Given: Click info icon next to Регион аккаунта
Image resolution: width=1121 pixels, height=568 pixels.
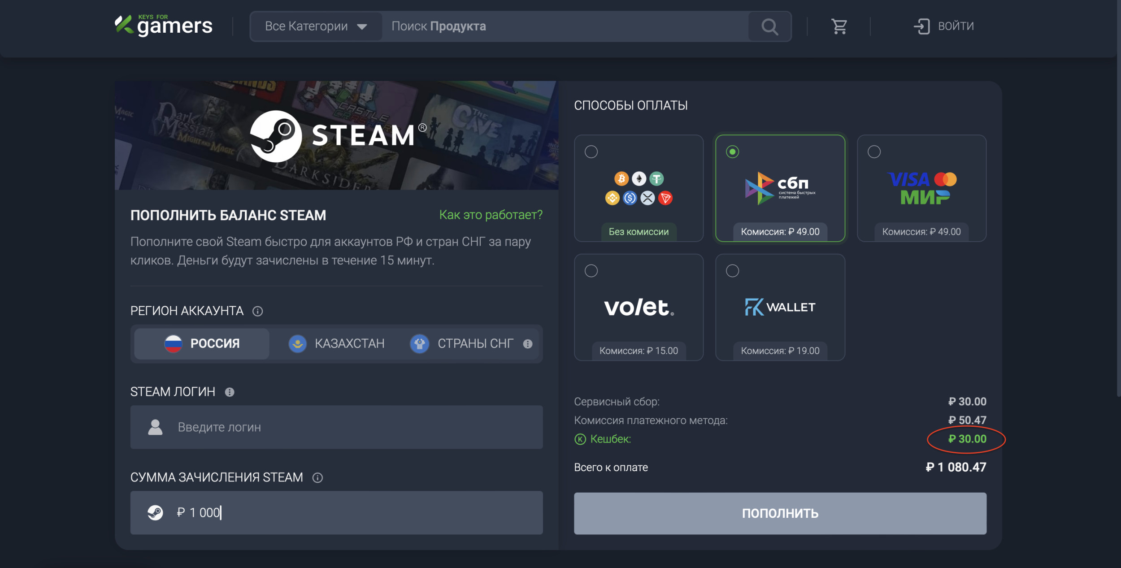Looking at the screenshot, I should [x=257, y=311].
